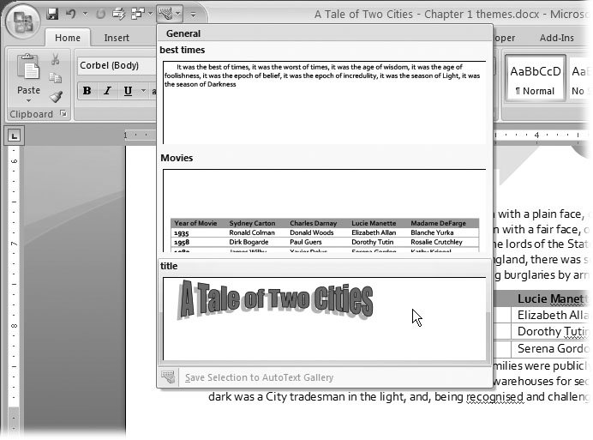This screenshot has width=593, height=440.
Task: Click Save Selection to AutoText Gallery
Action: coord(259,377)
